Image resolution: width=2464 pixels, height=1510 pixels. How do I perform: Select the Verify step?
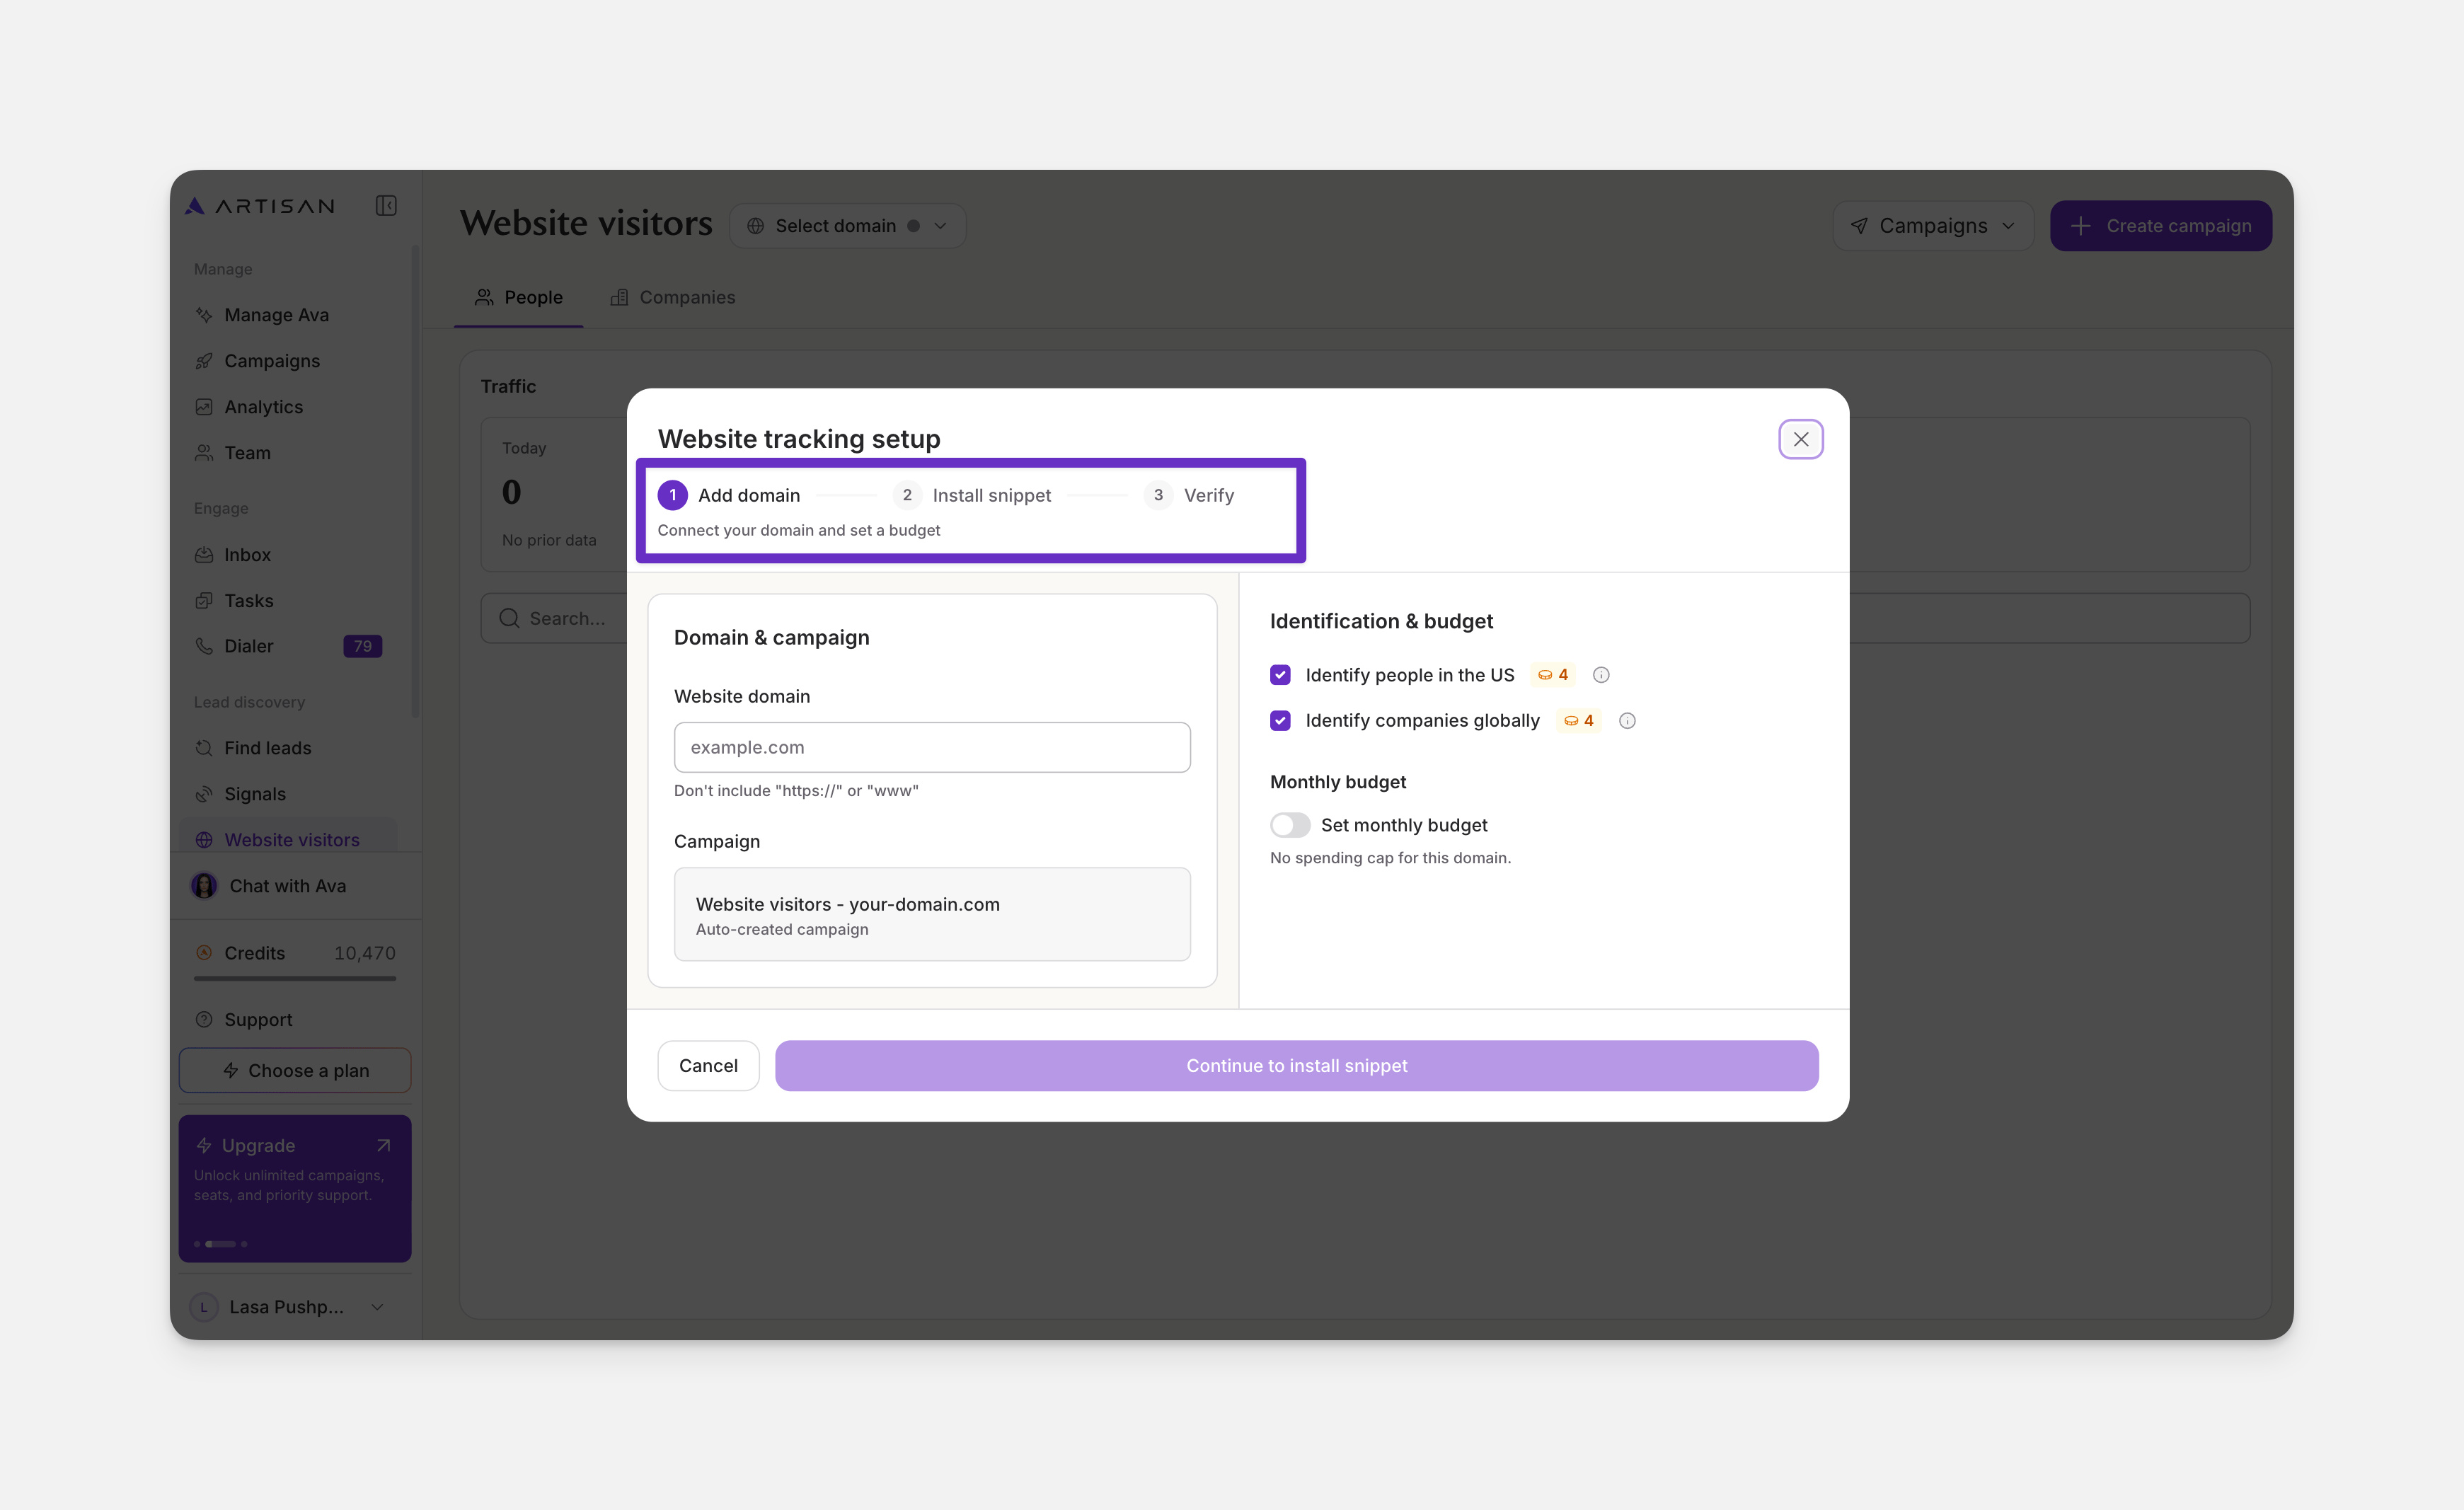click(1189, 495)
